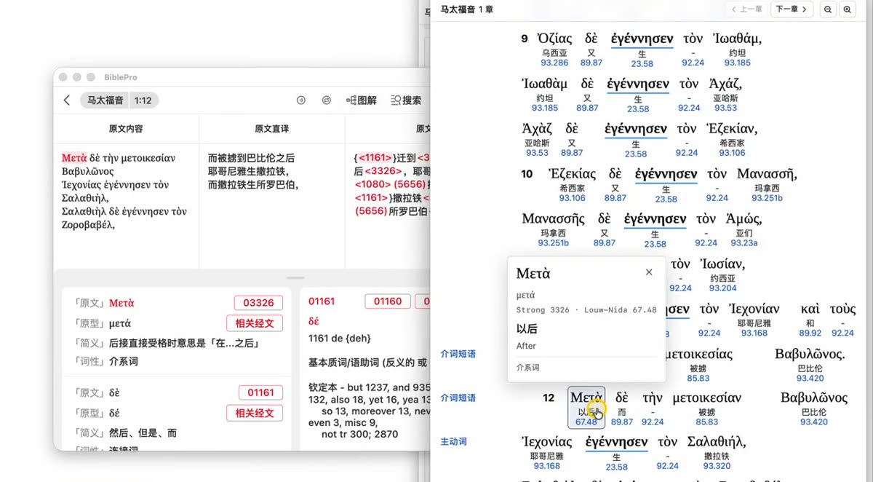The height and width of the screenshot is (482, 873).
Task: Click the red Μετὰ in 原文内容 column
Action: (74, 158)
